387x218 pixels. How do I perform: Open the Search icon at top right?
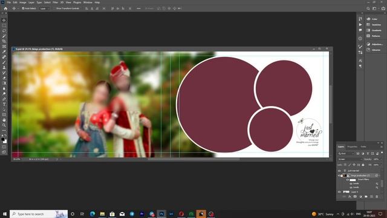click(x=368, y=8)
